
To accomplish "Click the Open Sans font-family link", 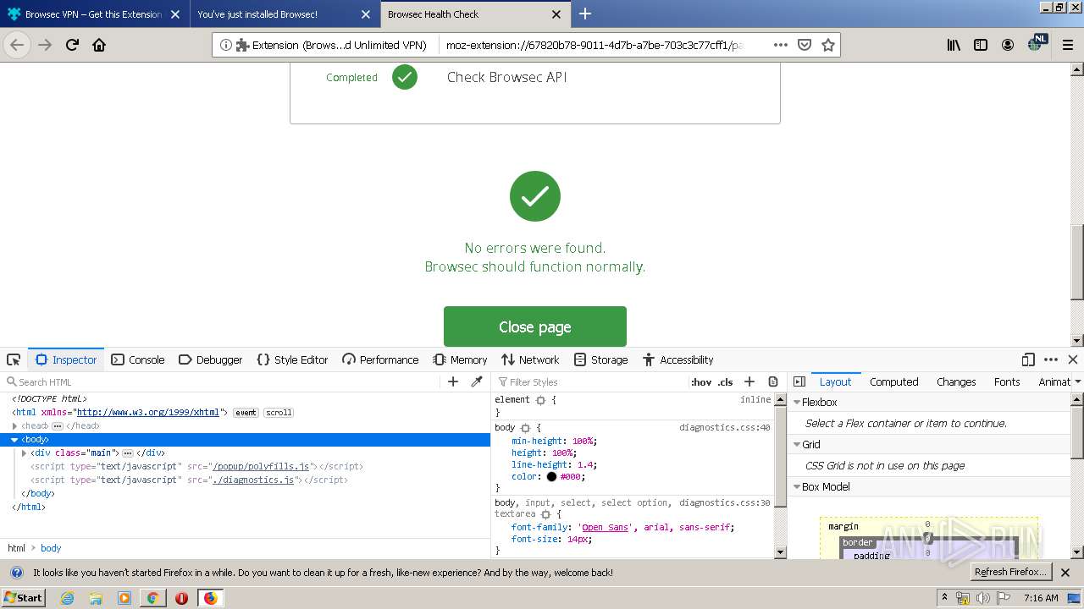I will tap(605, 527).
